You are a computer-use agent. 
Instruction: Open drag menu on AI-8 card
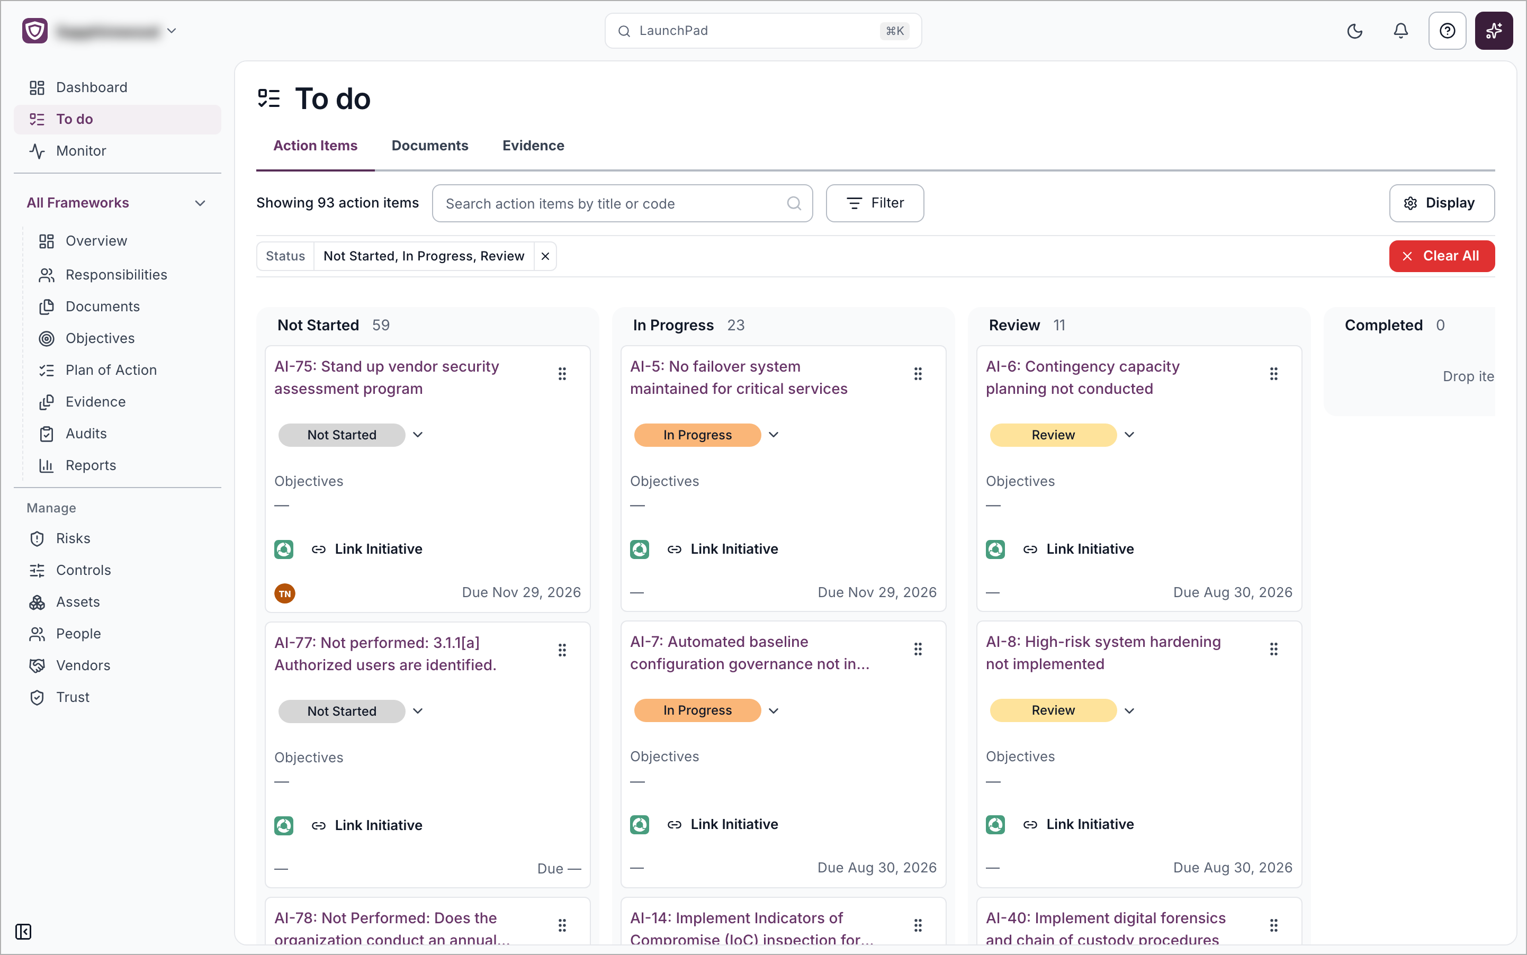click(x=1273, y=648)
